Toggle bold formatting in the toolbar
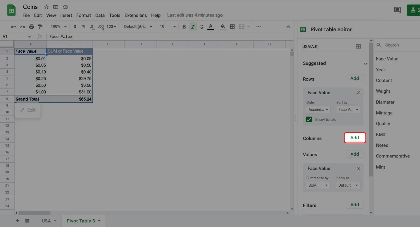420x227 pixels. 184,26
